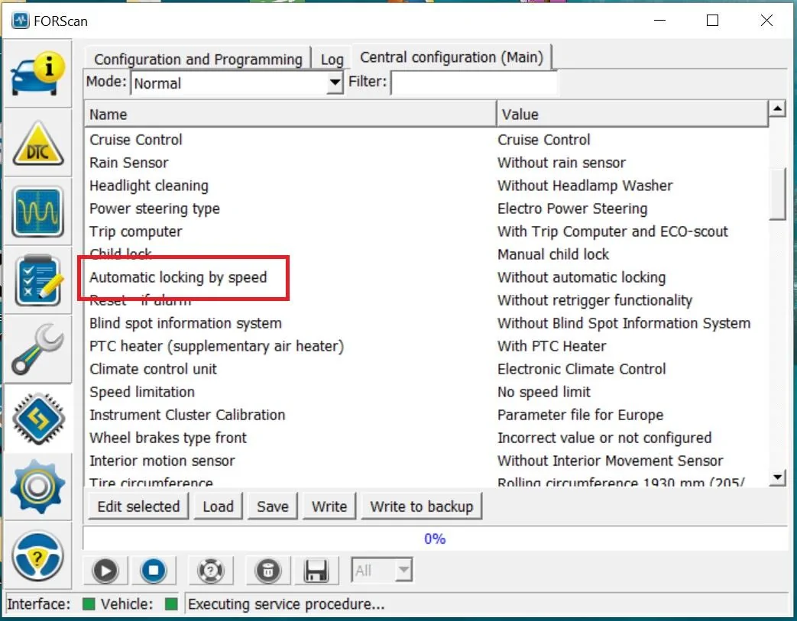This screenshot has width=797, height=621.
Task: Click the Write button
Action: pyautogui.click(x=329, y=506)
